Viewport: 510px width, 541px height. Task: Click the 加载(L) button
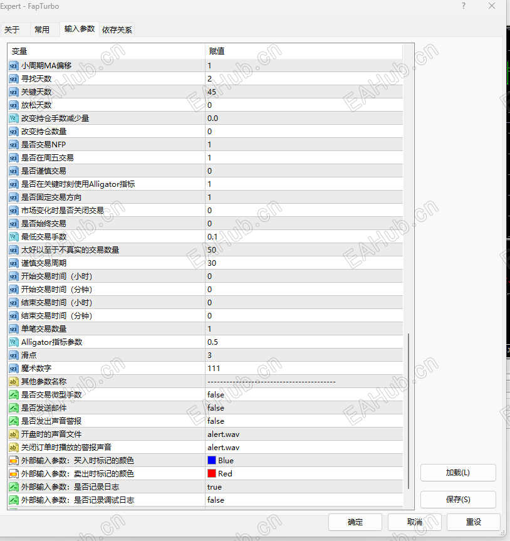point(458,473)
